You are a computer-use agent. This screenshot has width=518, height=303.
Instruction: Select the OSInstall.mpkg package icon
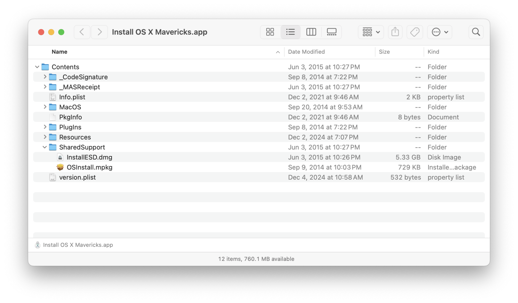point(60,167)
